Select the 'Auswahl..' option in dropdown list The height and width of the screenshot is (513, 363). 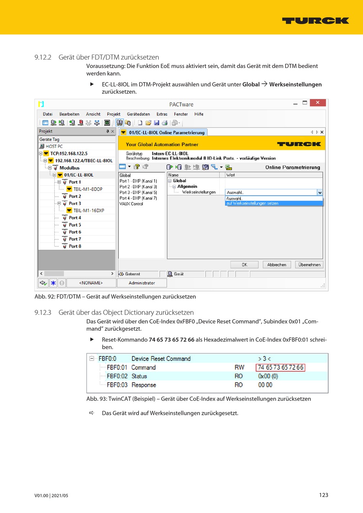pyautogui.click(x=274, y=199)
